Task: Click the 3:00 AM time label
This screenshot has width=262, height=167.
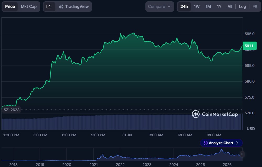Action: click(156, 135)
